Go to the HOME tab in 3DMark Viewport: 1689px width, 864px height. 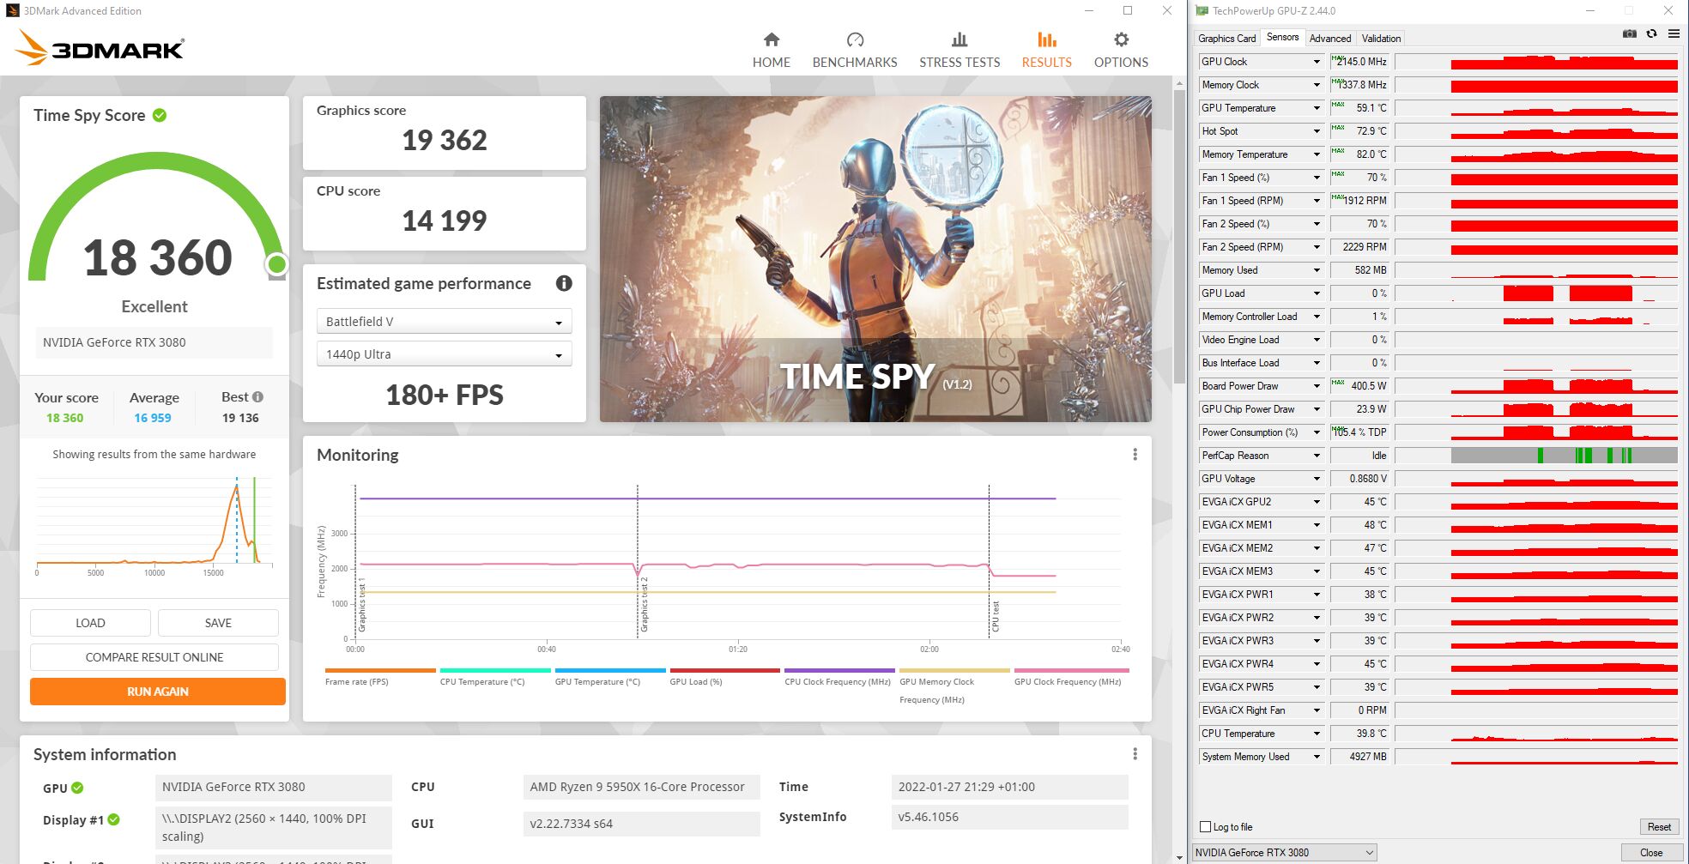pyautogui.click(x=772, y=50)
